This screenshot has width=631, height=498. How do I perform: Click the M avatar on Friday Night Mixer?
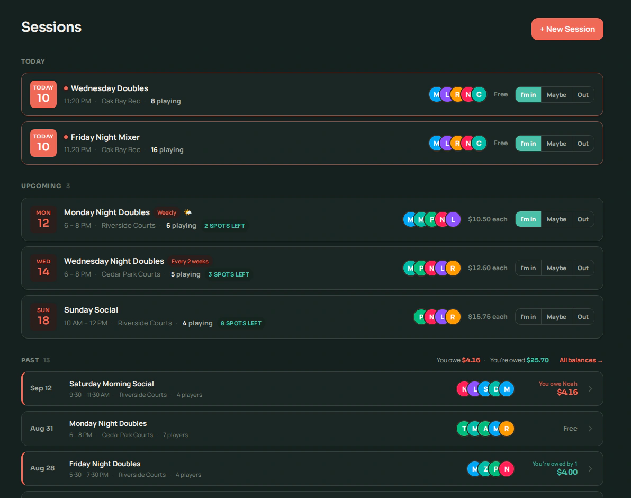tap(435, 144)
